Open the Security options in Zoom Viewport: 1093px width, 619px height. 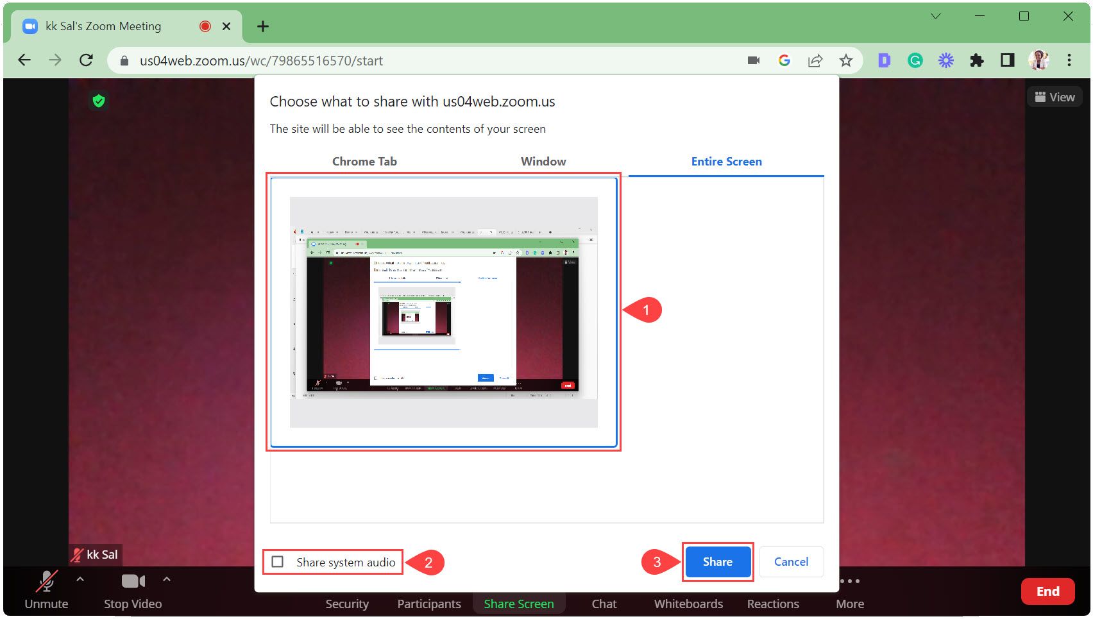click(x=346, y=604)
